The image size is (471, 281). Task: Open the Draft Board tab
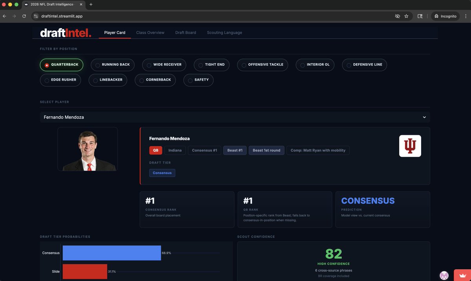186,33
